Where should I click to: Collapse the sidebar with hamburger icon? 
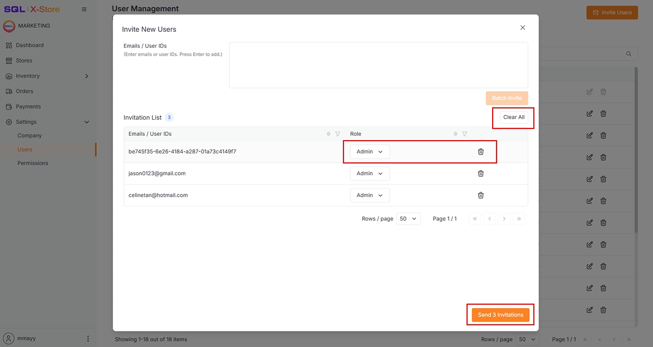[84, 9]
